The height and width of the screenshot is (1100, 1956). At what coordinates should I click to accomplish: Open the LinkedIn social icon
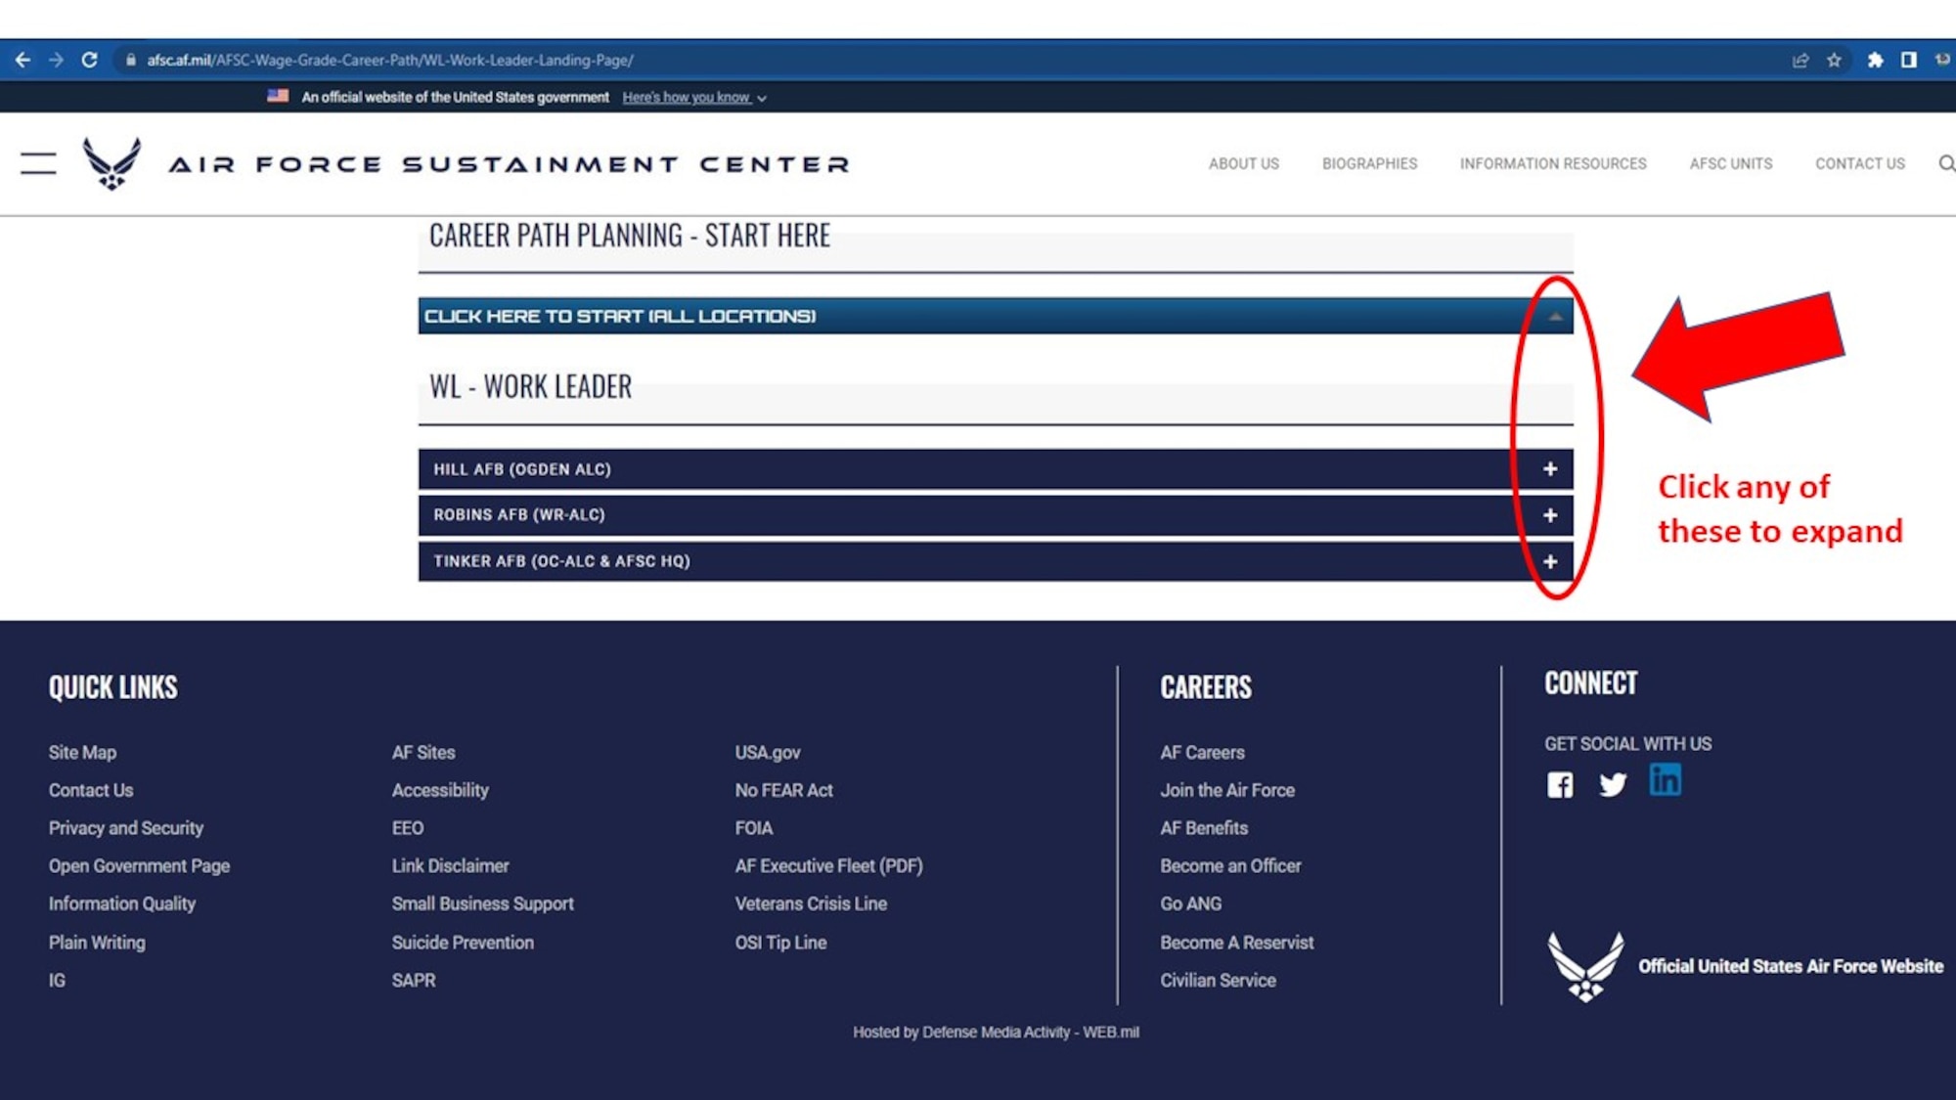[1665, 779]
